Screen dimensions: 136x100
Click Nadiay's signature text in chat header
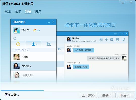84,41
